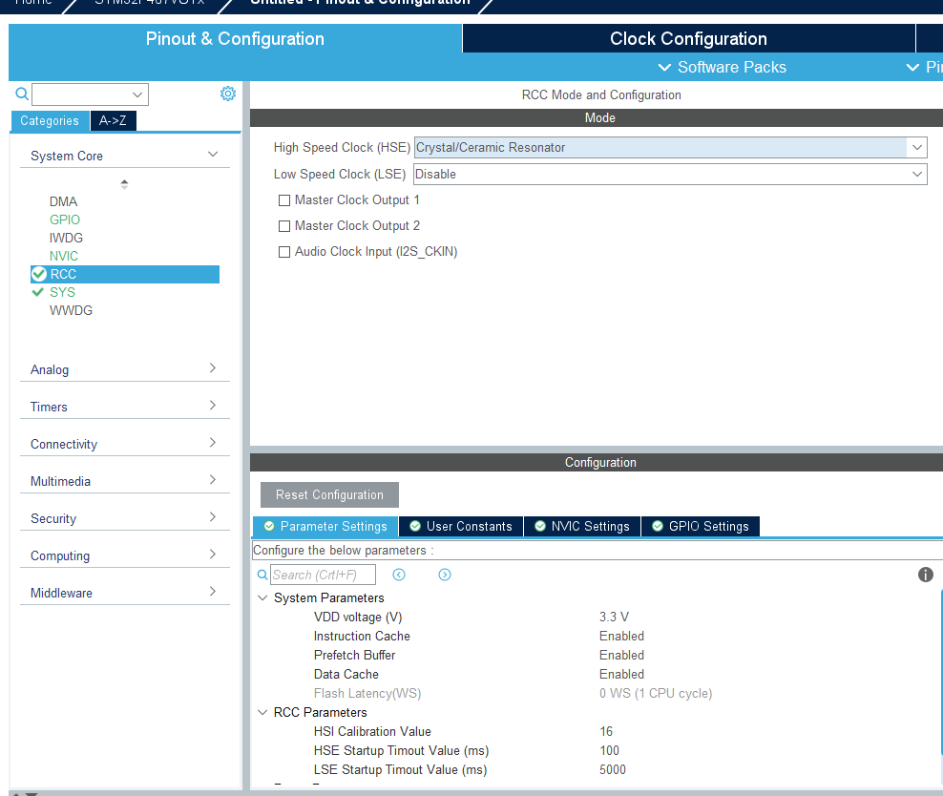943x796 pixels.
Task: Switch to Clock Configuration tab
Action: pos(688,38)
